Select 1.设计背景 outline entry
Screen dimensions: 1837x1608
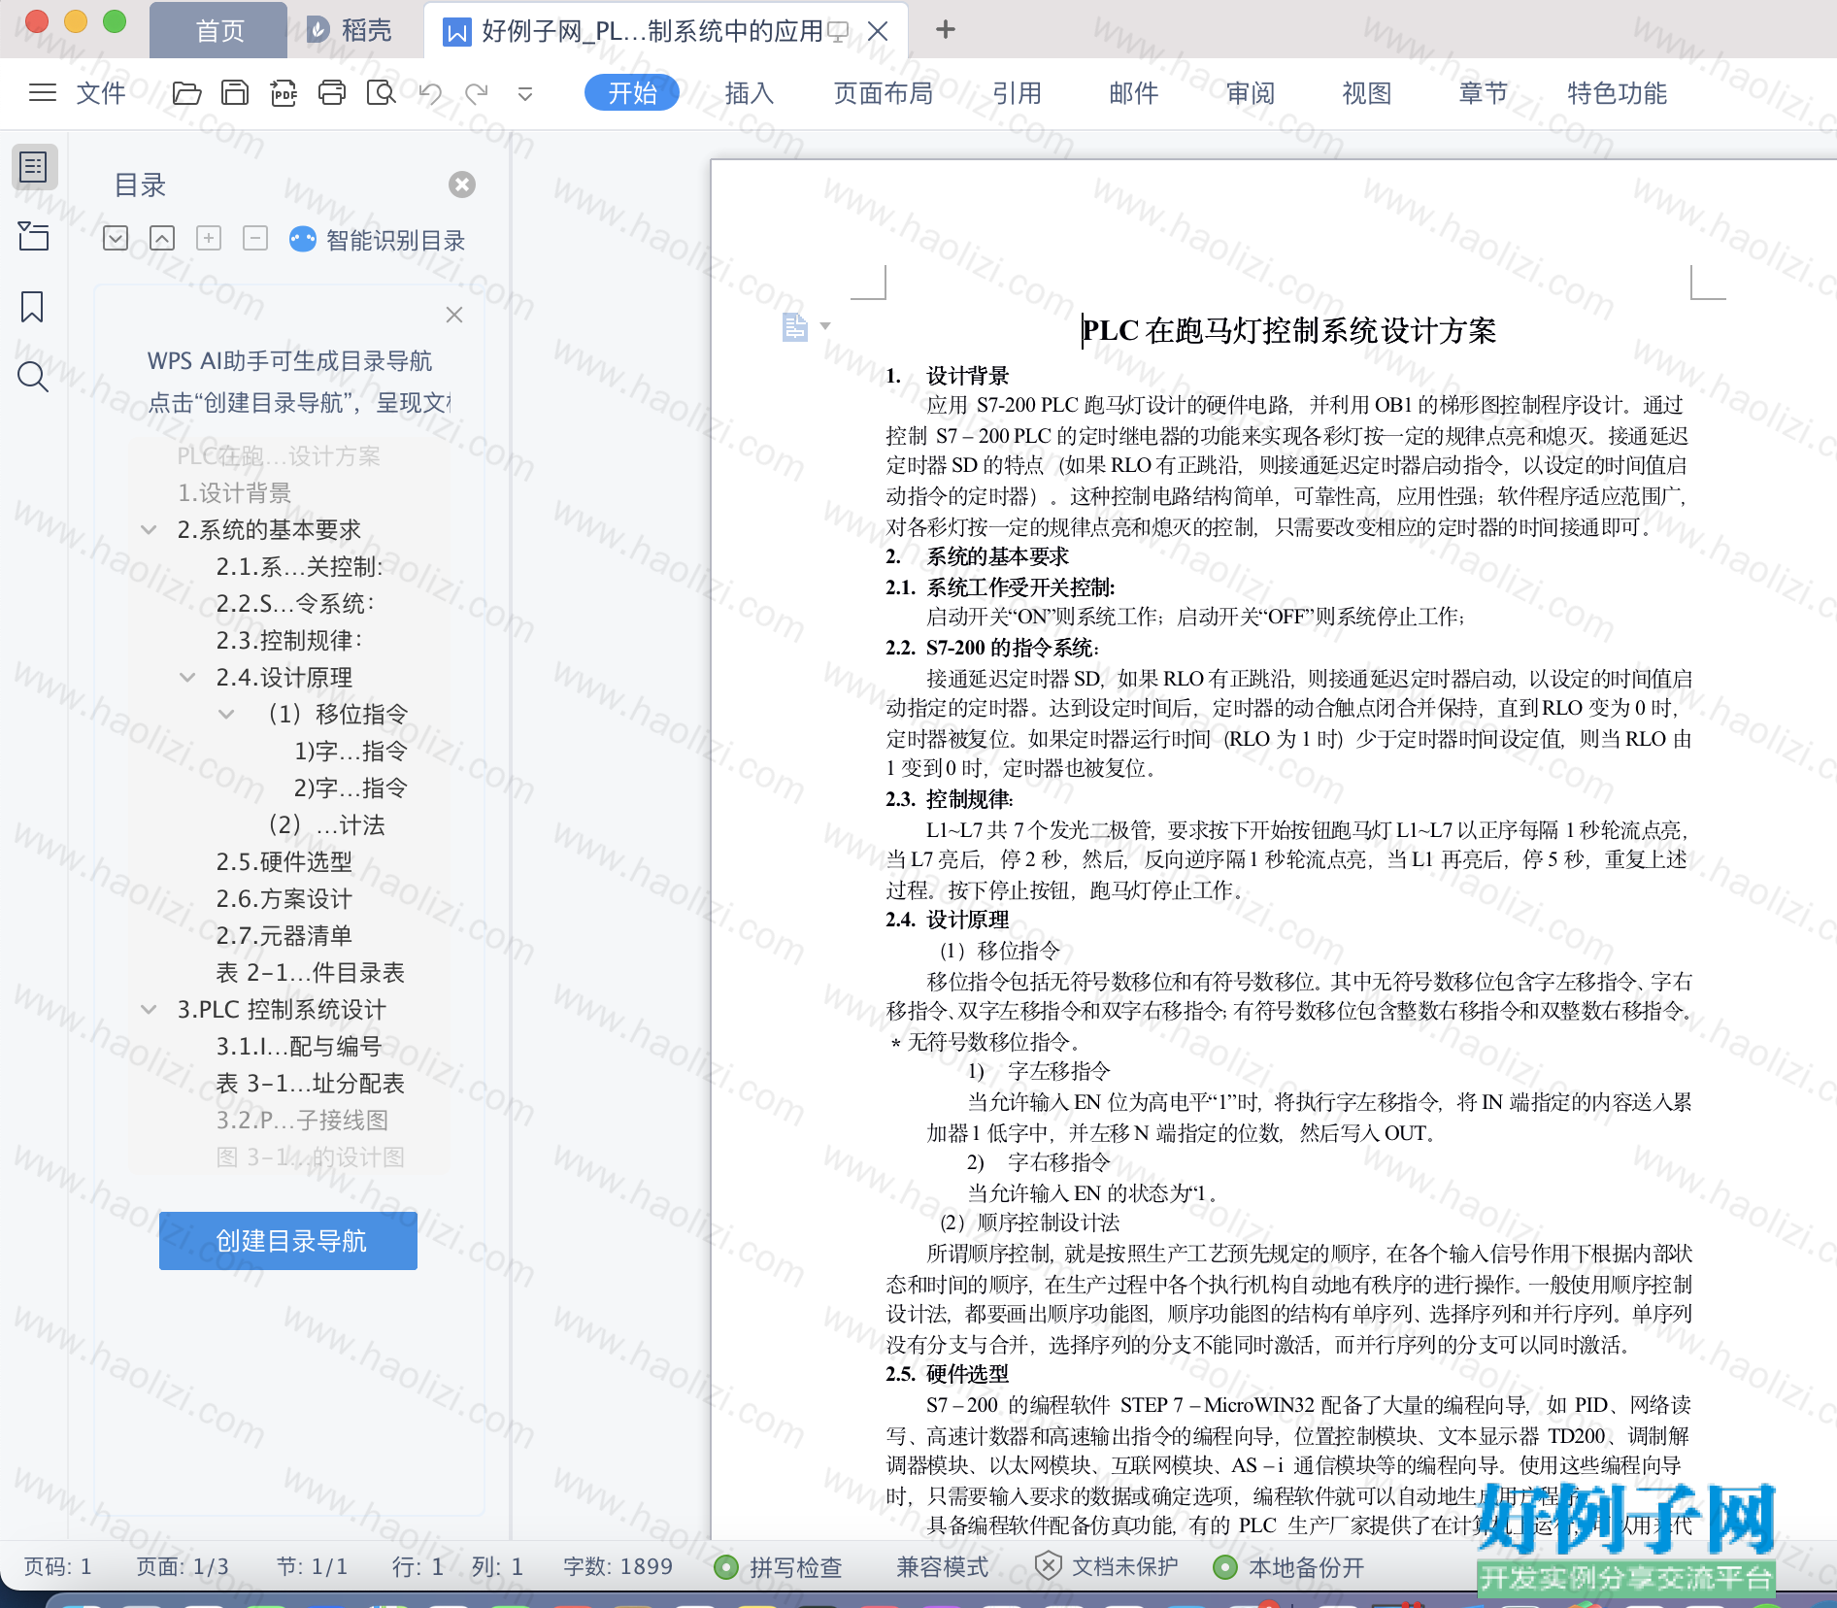click(234, 492)
